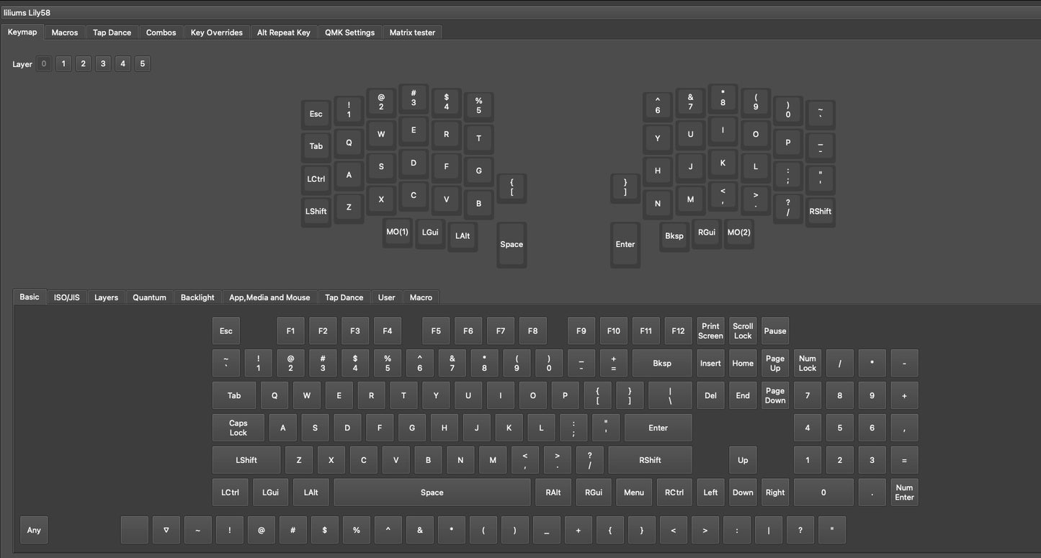Open App,Media and Mouse tab
1041x558 pixels.
click(269, 297)
